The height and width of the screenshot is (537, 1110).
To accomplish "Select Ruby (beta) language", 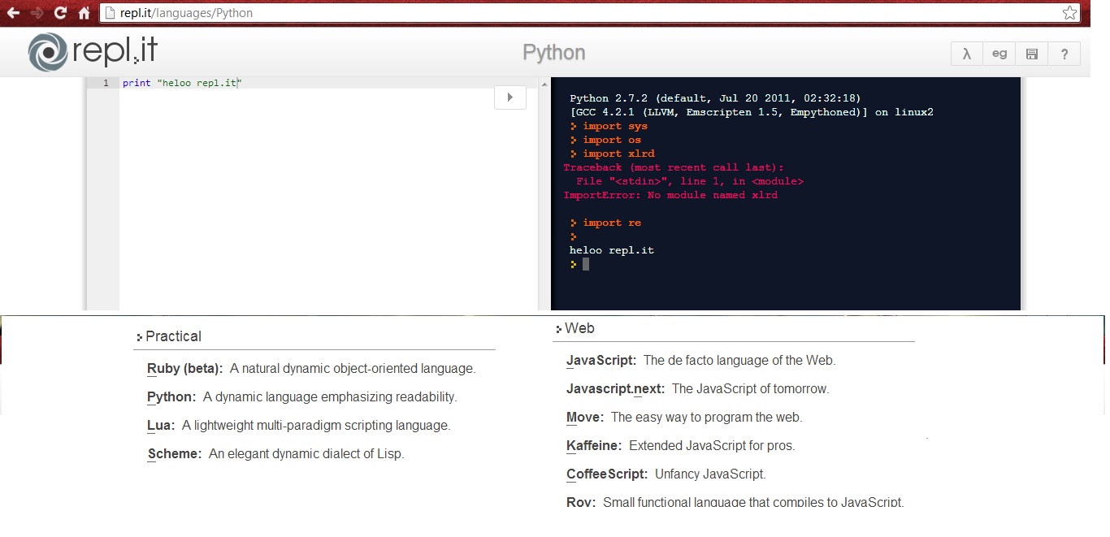I will (x=184, y=369).
